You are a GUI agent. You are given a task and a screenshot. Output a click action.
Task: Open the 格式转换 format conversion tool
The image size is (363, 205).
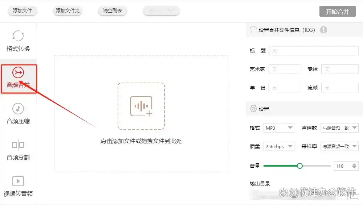(18, 41)
